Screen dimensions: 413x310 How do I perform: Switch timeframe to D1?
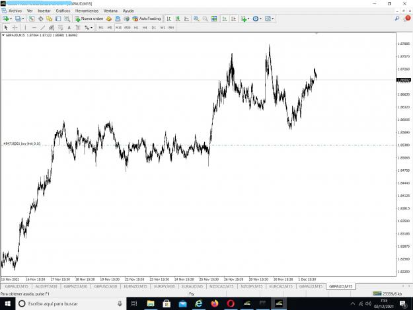point(154,27)
